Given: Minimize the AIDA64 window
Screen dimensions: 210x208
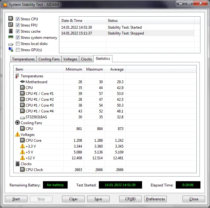Looking at the screenshot, I should point(181,3).
